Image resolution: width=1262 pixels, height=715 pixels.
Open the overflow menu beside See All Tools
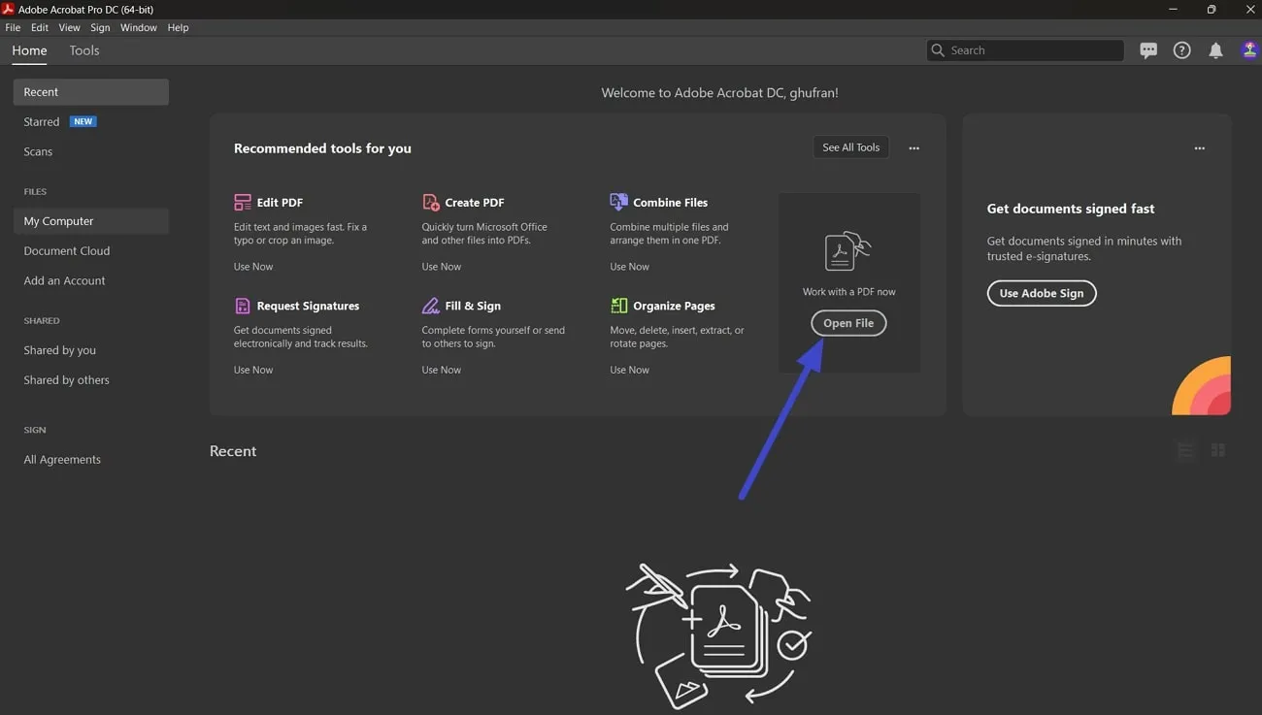(x=913, y=147)
